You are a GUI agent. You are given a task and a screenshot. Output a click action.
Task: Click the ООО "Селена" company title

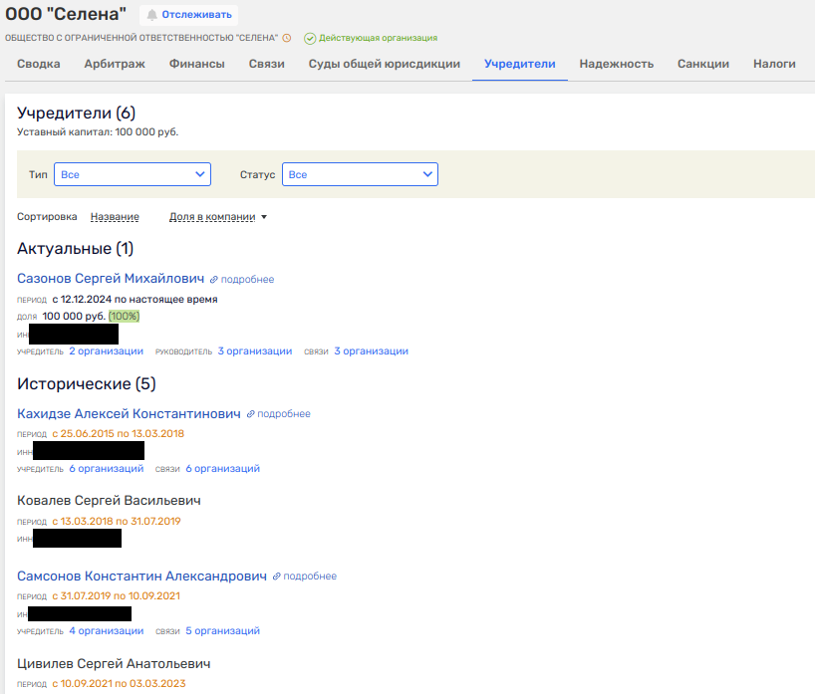pyautogui.click(x=66, y=14)
